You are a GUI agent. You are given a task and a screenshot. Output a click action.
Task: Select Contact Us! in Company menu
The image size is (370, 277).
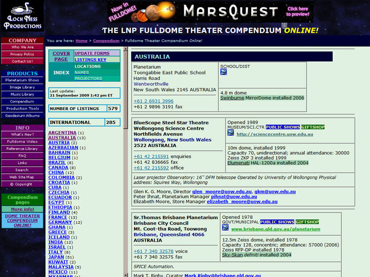pyautogui.click(x=22, y=62)
